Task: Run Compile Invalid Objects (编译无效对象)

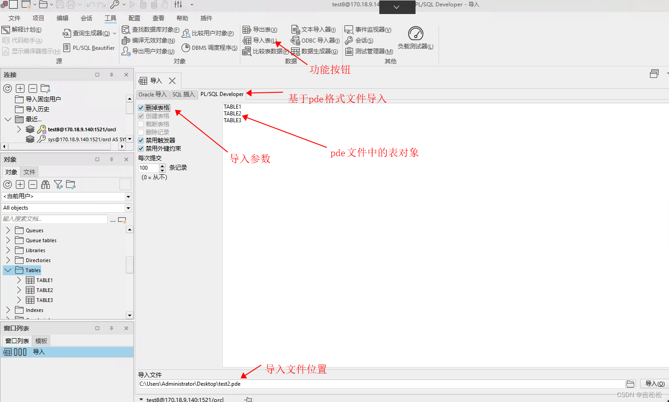Action: [x=148, y=40]
